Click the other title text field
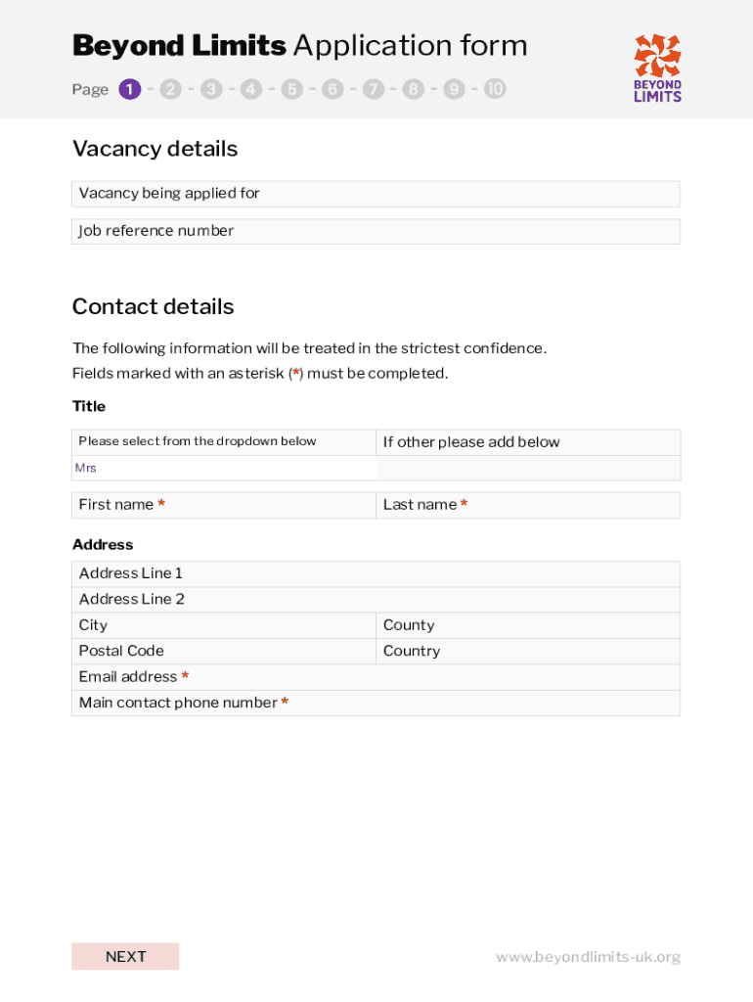The image size is (753, 1002). 528,469
